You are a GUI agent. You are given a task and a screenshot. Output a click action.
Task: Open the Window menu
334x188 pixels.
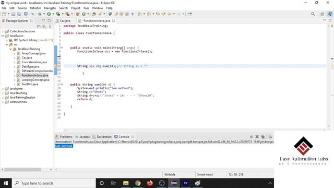point(98,8)
